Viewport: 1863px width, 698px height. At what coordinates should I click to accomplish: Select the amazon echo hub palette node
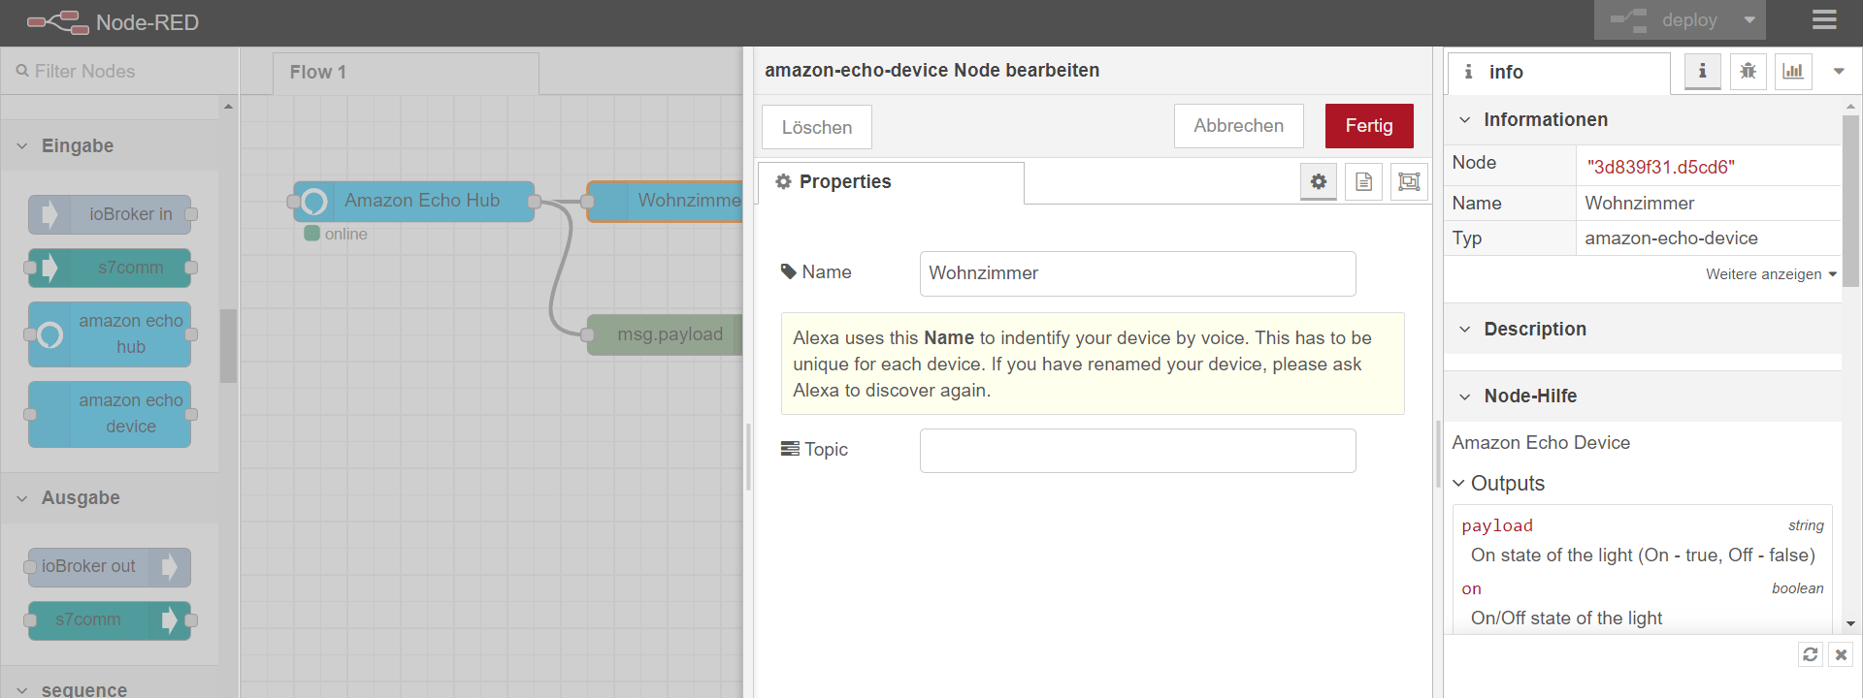pos(110,333)
